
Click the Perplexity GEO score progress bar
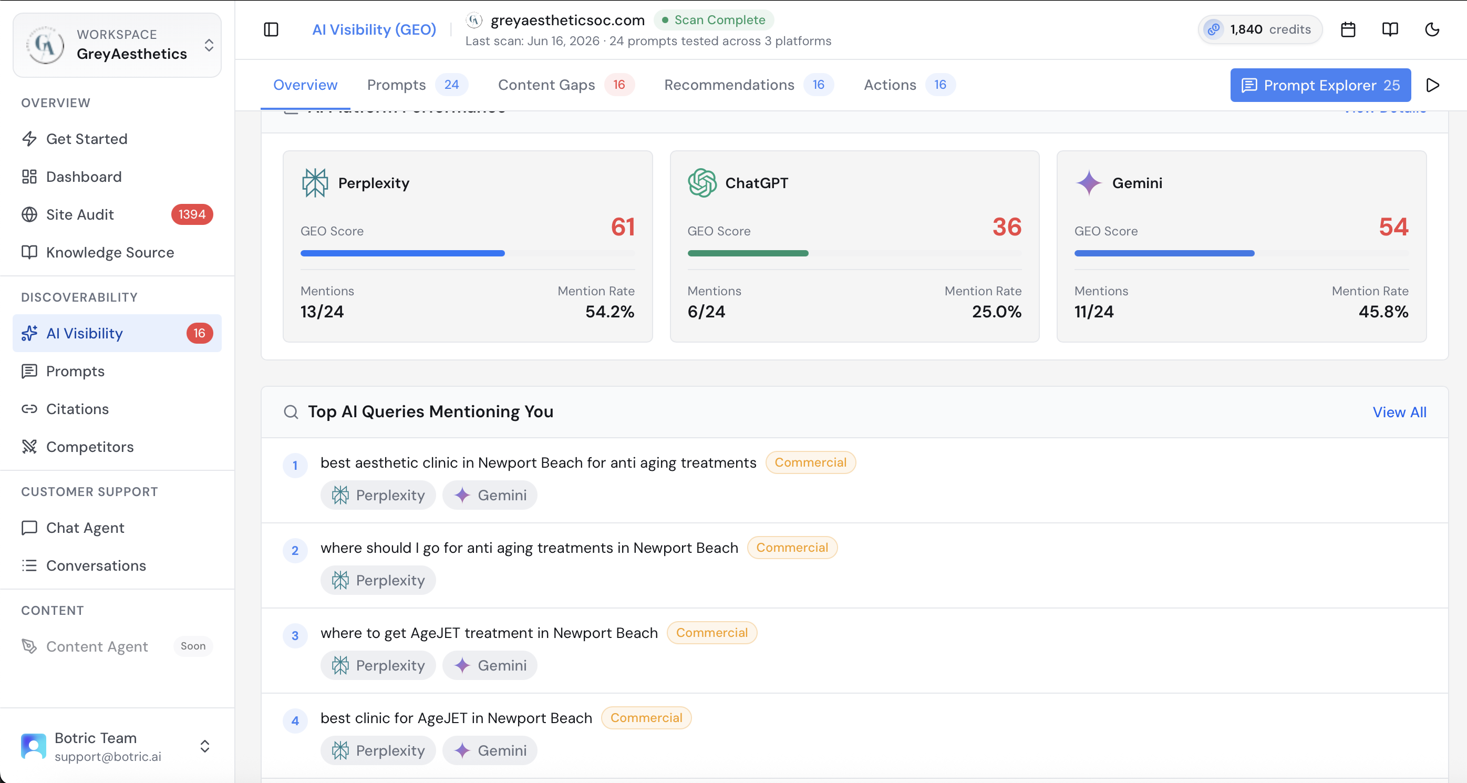(x=468, y=253)
